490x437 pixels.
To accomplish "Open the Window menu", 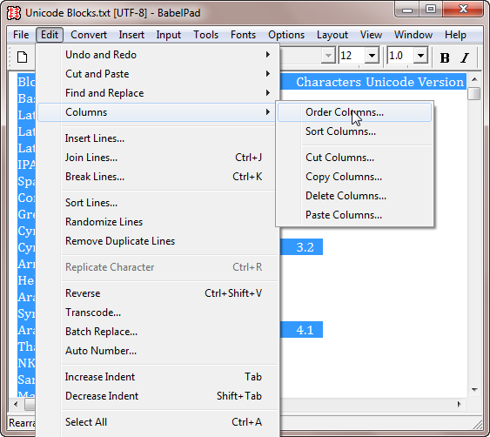I will 413,35.
